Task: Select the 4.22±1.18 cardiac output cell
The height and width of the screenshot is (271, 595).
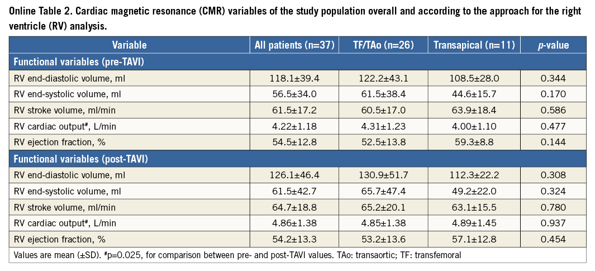Action: pos(294,127)
